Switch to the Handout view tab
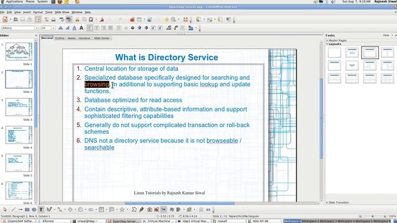Viewport: 397px width, 223px height. pos(84,38)
